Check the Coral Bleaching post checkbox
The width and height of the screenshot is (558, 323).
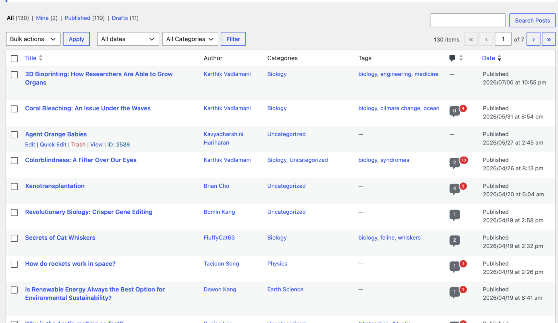[14, 109]
